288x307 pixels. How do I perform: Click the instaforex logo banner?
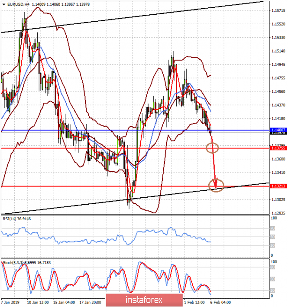[144, 300]
